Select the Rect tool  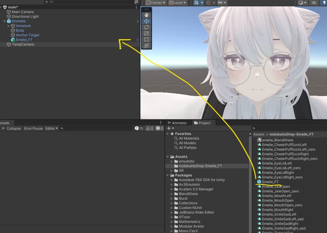click(146, 40)
